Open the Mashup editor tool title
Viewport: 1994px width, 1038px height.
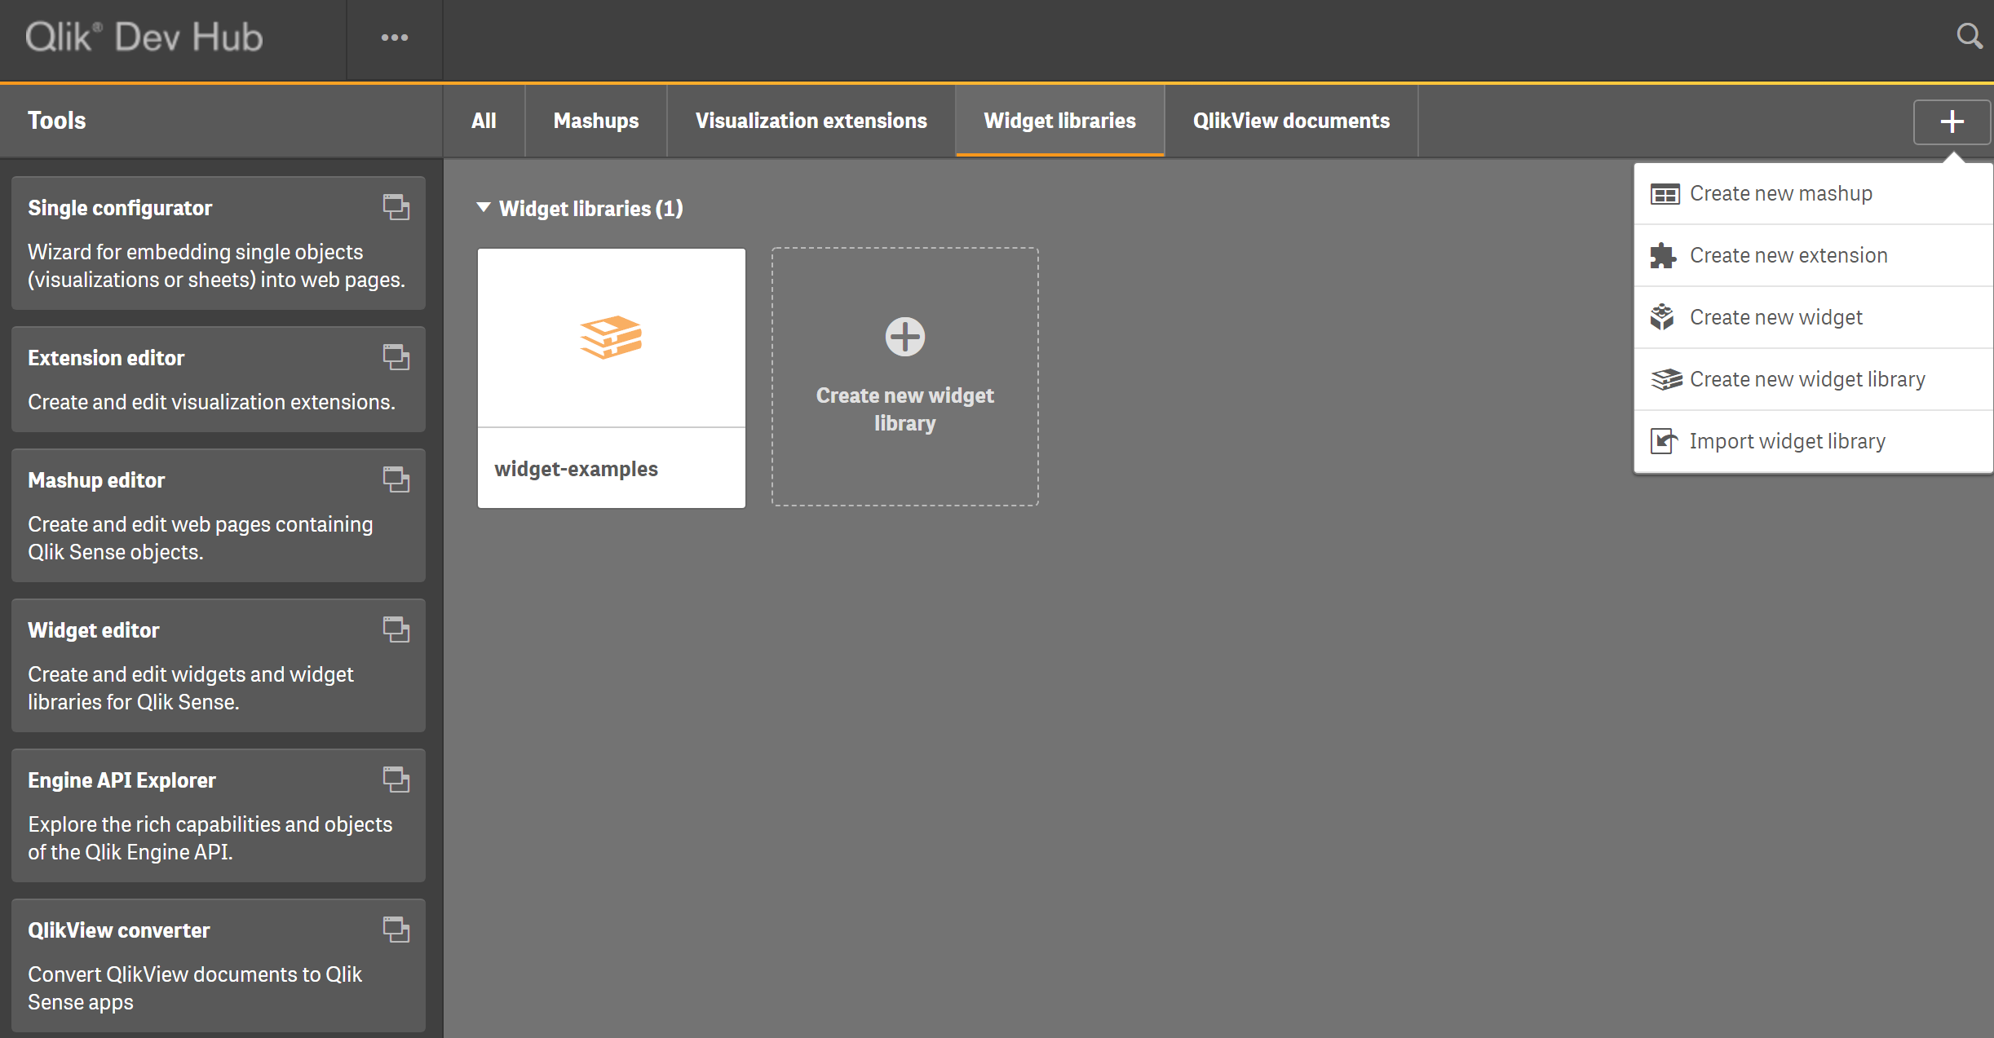(x=96, y=480)
